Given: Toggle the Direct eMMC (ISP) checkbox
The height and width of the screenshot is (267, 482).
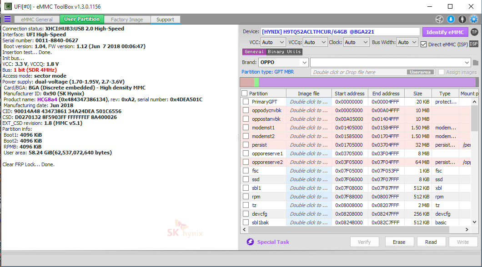Looking at the screenshot, I should [x=424, y=44].
